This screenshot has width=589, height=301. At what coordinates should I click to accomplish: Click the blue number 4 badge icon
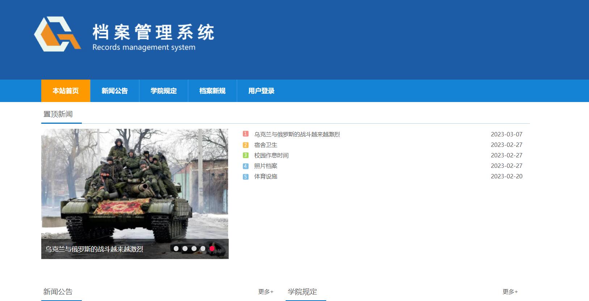pos(245,166)
